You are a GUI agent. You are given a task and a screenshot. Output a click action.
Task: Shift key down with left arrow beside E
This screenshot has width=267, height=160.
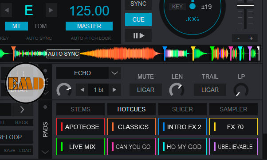pyautogui.click(x=7, y=10)
